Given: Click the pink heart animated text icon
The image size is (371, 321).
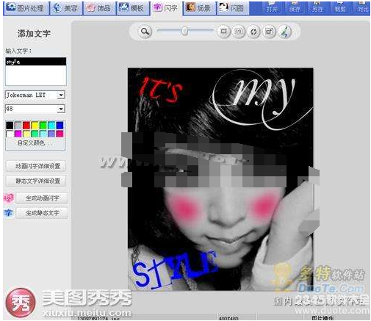Looking at the screenshot, I should pos(9,198).
